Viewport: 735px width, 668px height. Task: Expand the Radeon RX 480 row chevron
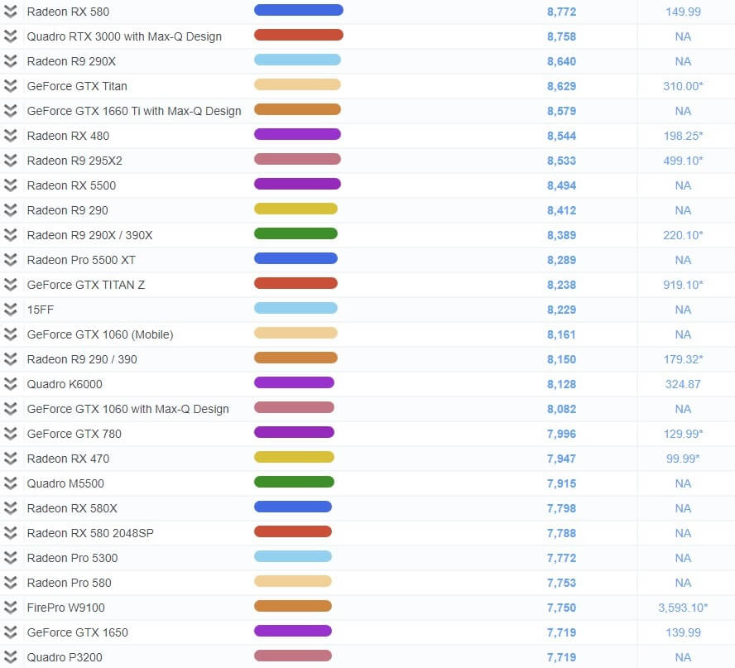click(x=10, y=136)
